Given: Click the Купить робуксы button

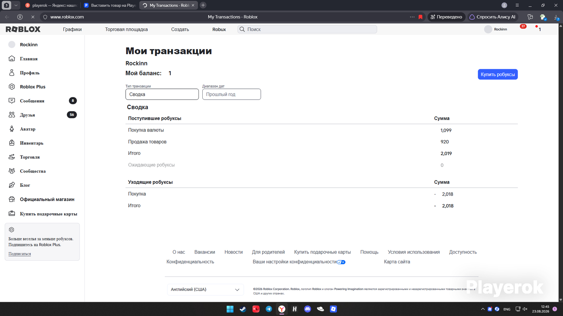Looking at the screenshot, I should tap(498, 75).
